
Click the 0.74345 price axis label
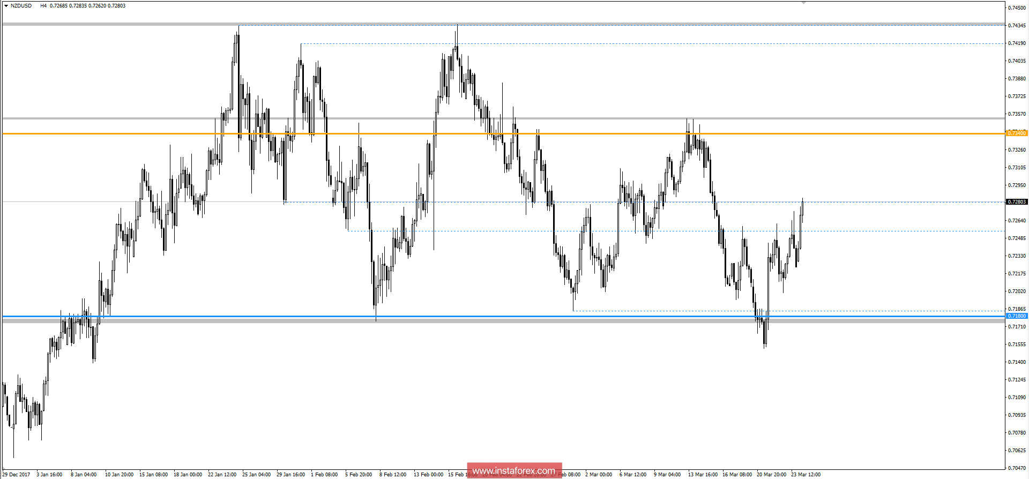click(x=1017, y=26)
